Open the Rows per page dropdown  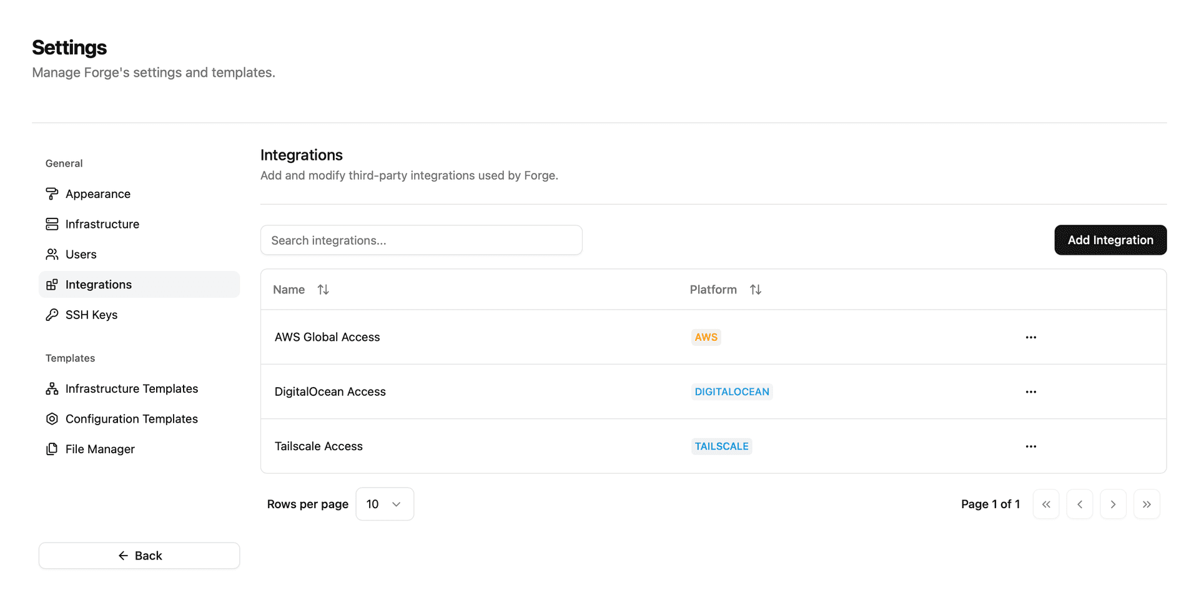point(385,504)
